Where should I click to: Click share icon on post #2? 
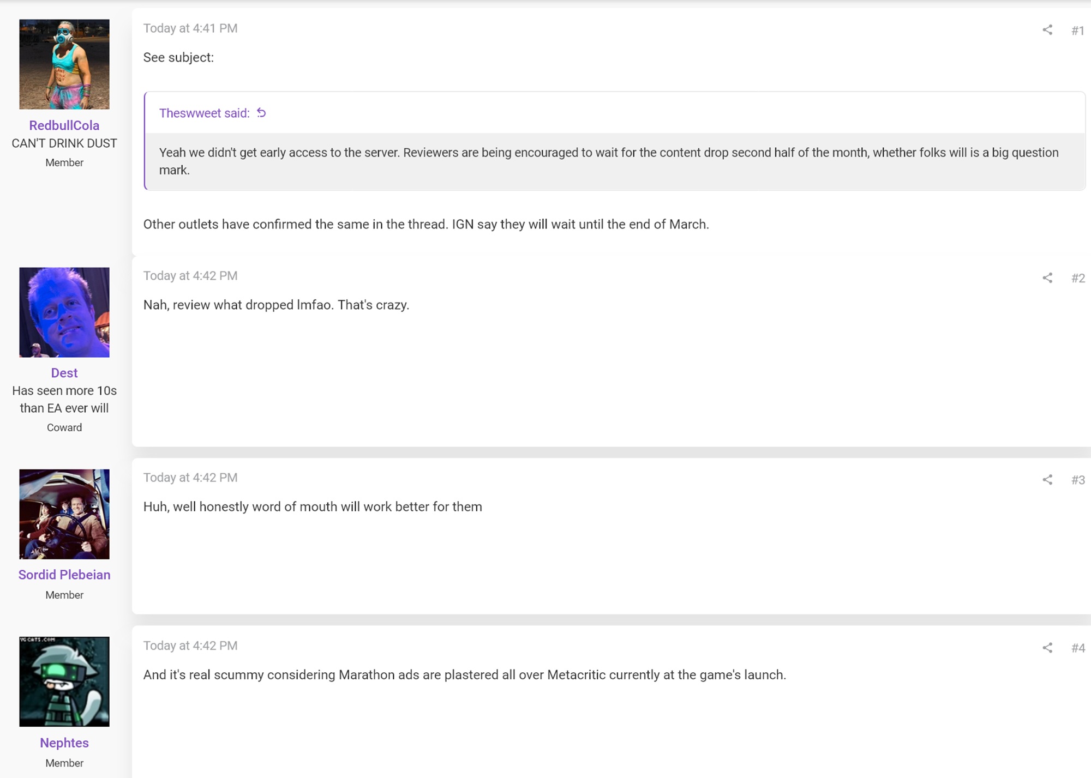pos(1047,278)
